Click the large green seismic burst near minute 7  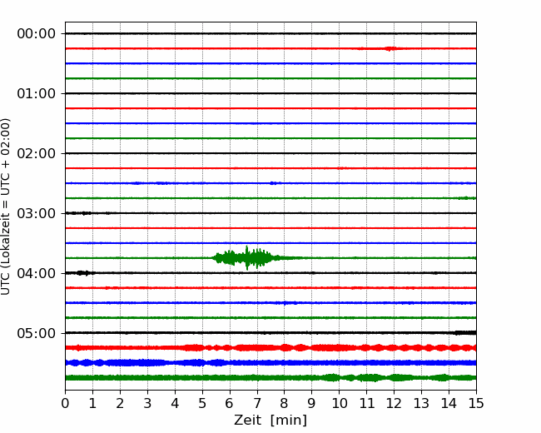tap(248, 258)
